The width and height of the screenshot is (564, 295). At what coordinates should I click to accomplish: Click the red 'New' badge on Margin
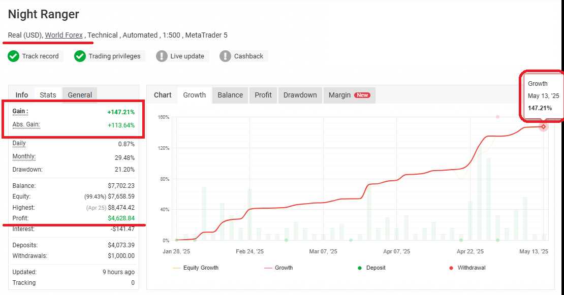click(362, 95)
